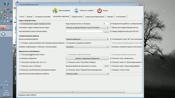Toggle Показать папку #--Транскодирование checkbox
175x98 pixels.
click(x=111, y=62)
